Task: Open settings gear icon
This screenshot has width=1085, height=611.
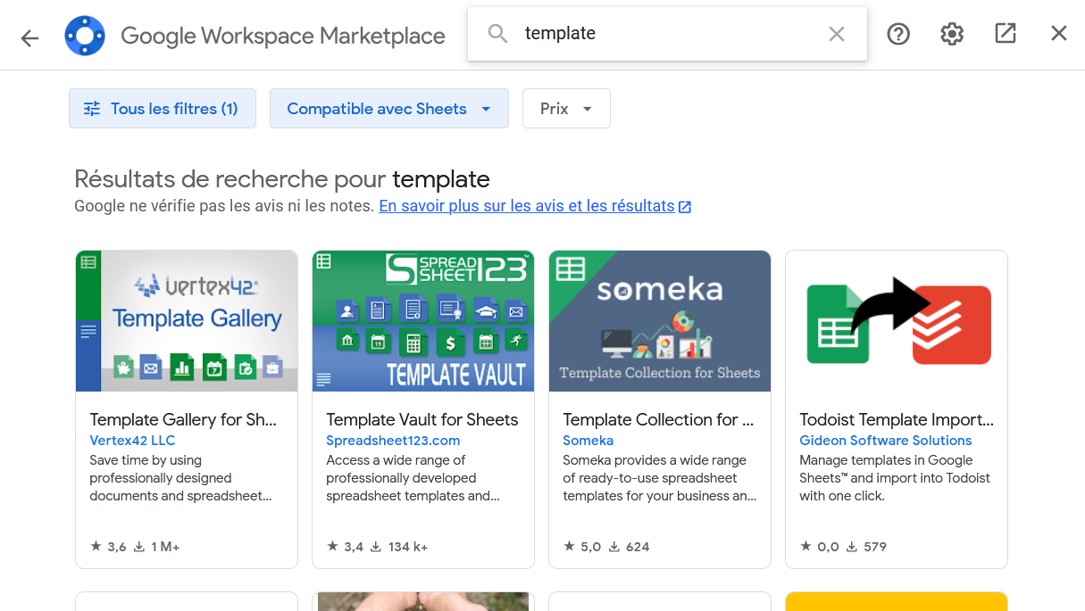Action: (952, 34)
